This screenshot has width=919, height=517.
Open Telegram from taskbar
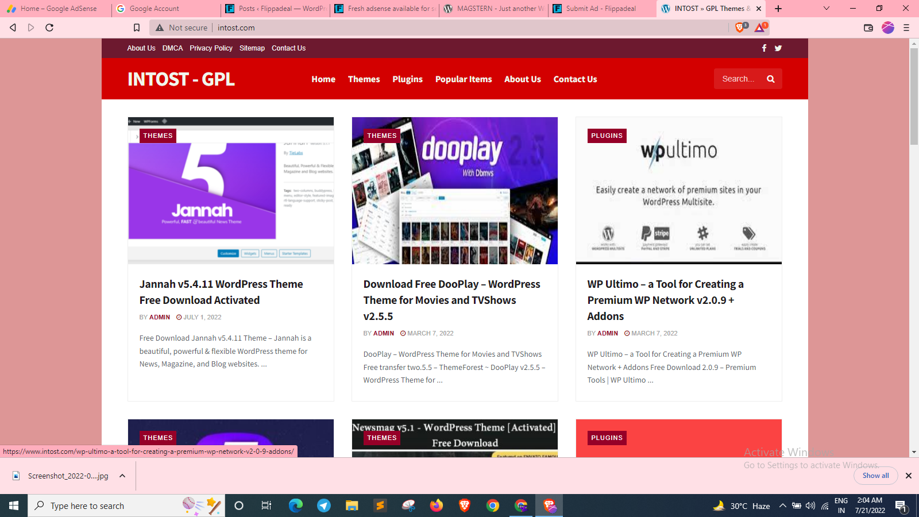pos(324,506)
